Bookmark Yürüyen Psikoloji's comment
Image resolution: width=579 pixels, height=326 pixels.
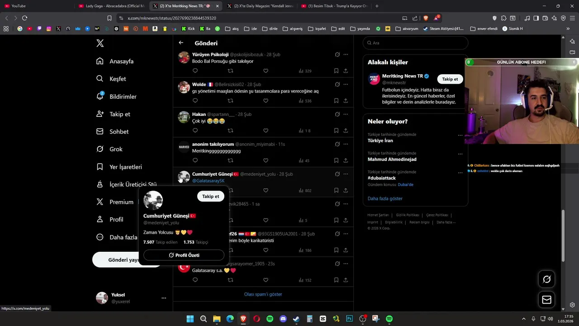336,71
